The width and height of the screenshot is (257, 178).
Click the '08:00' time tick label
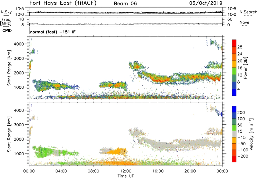click(93, 171)
